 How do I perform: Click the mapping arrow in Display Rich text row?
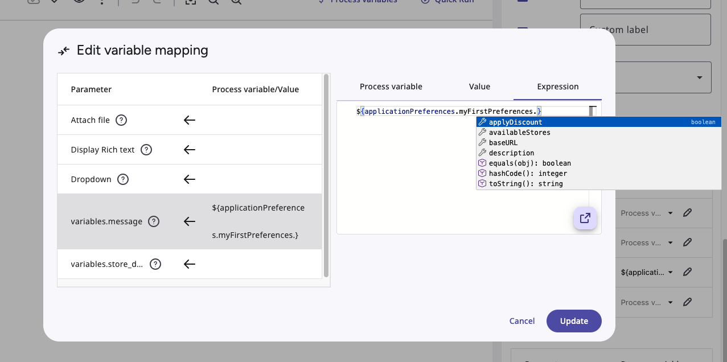tap(190, 150)
